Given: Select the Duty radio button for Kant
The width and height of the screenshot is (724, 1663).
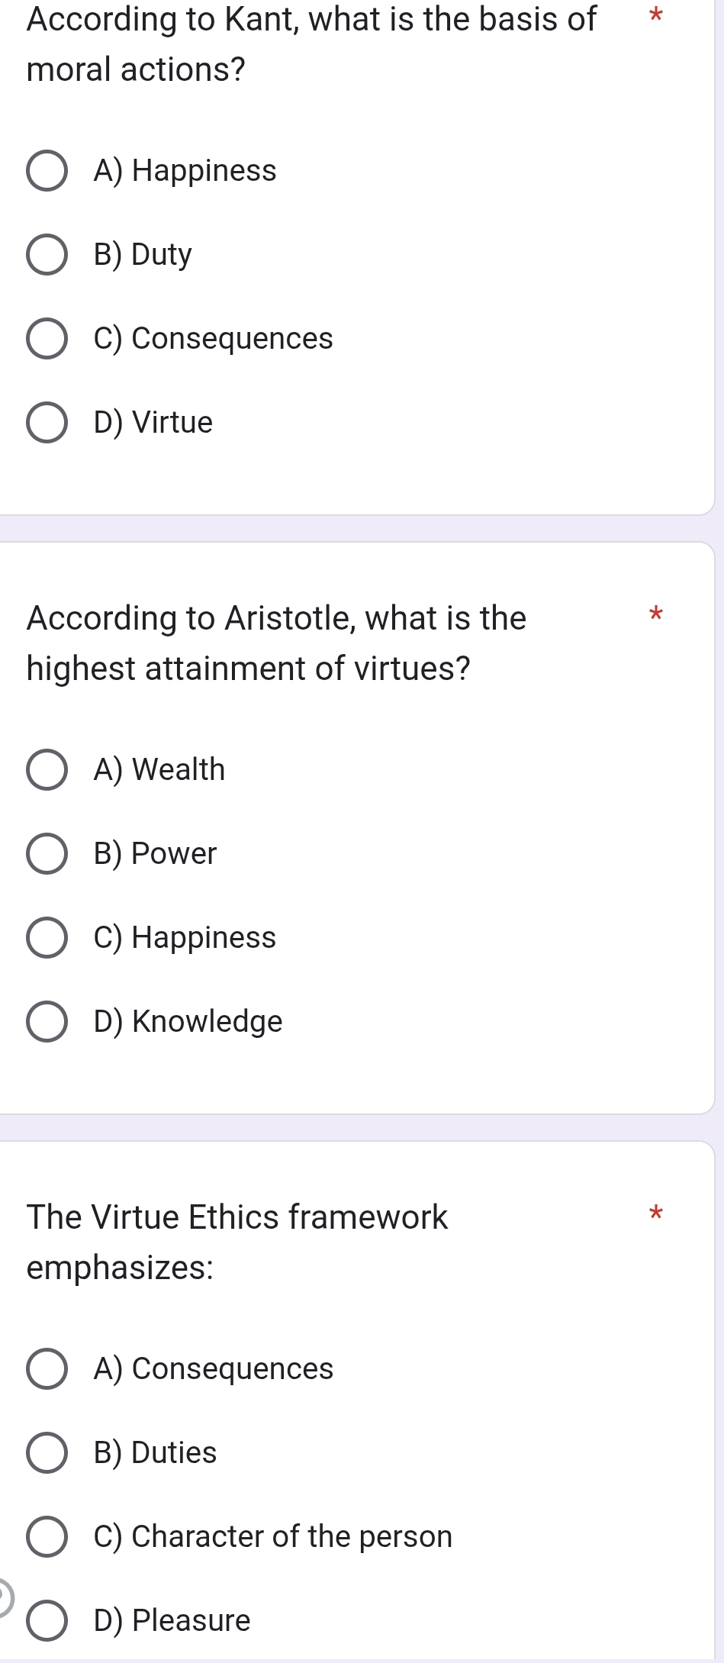Looking at the screenshot, I should pos(47,255).
